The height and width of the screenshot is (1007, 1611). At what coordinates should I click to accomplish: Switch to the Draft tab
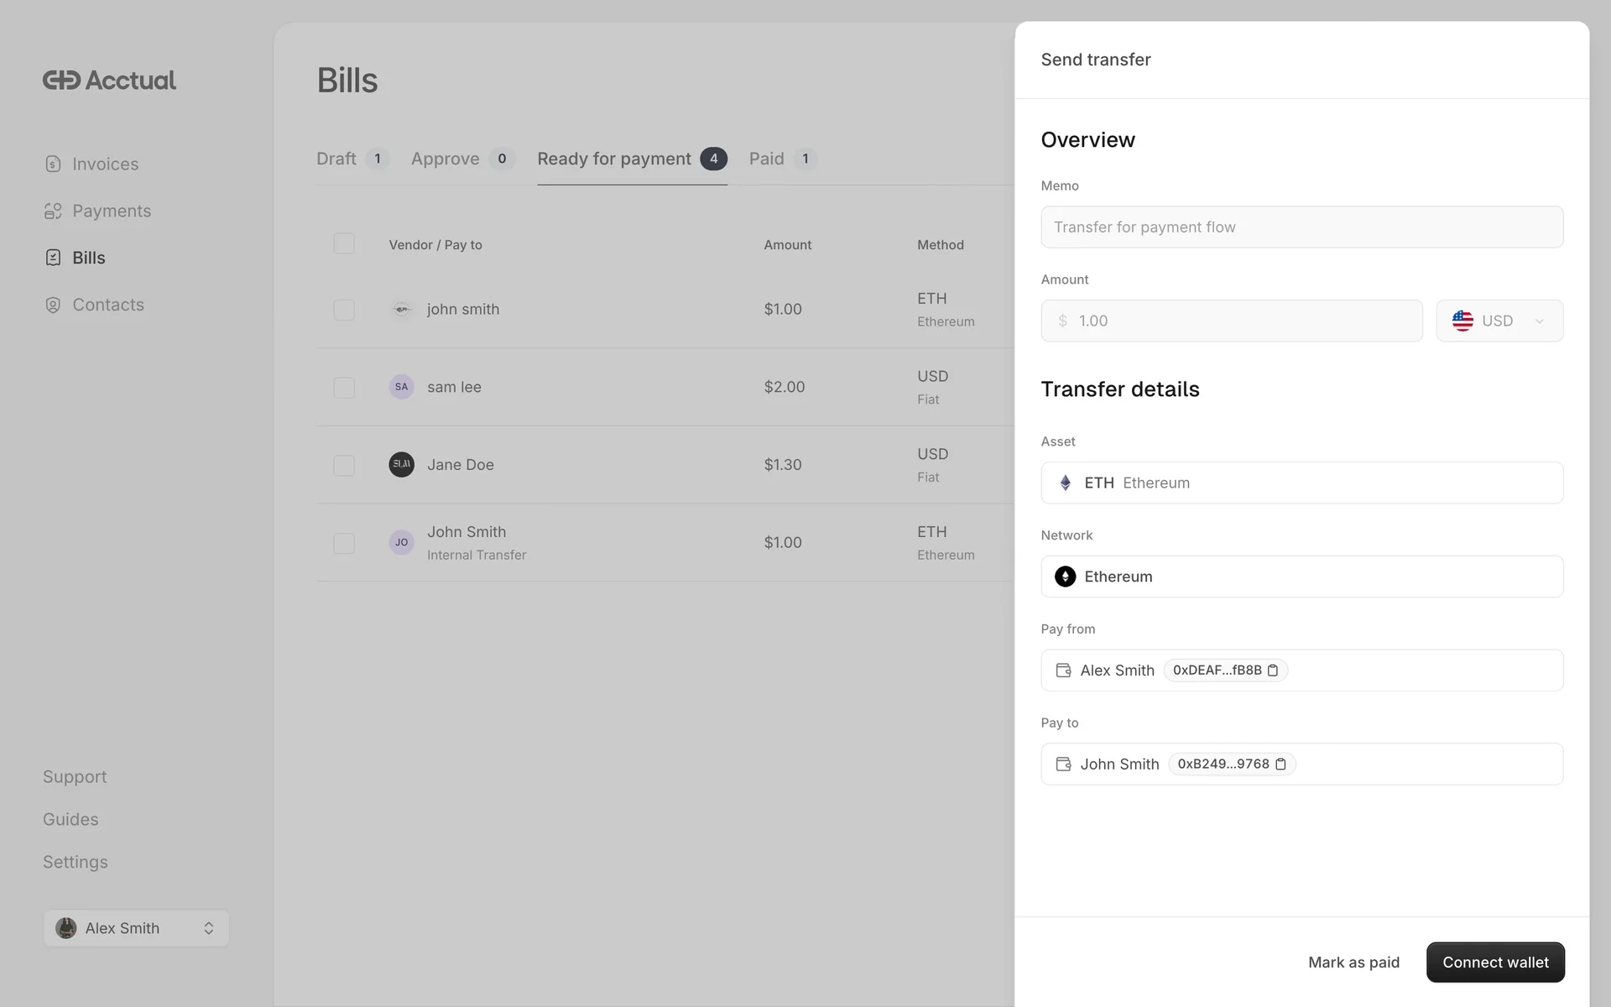click(x=336, y=159)
